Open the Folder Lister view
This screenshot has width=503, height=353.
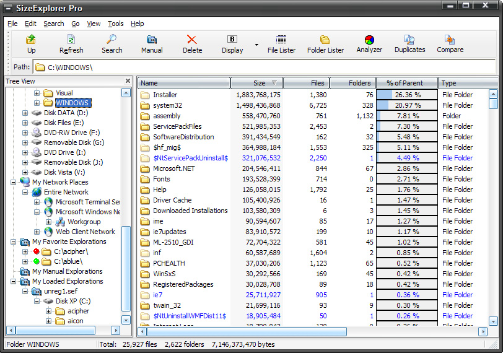(325, 43)
